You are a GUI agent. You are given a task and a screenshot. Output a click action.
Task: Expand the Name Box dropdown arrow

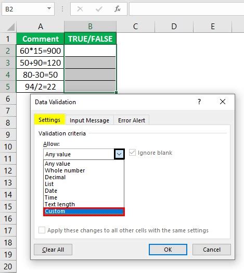tap(49, 8)
